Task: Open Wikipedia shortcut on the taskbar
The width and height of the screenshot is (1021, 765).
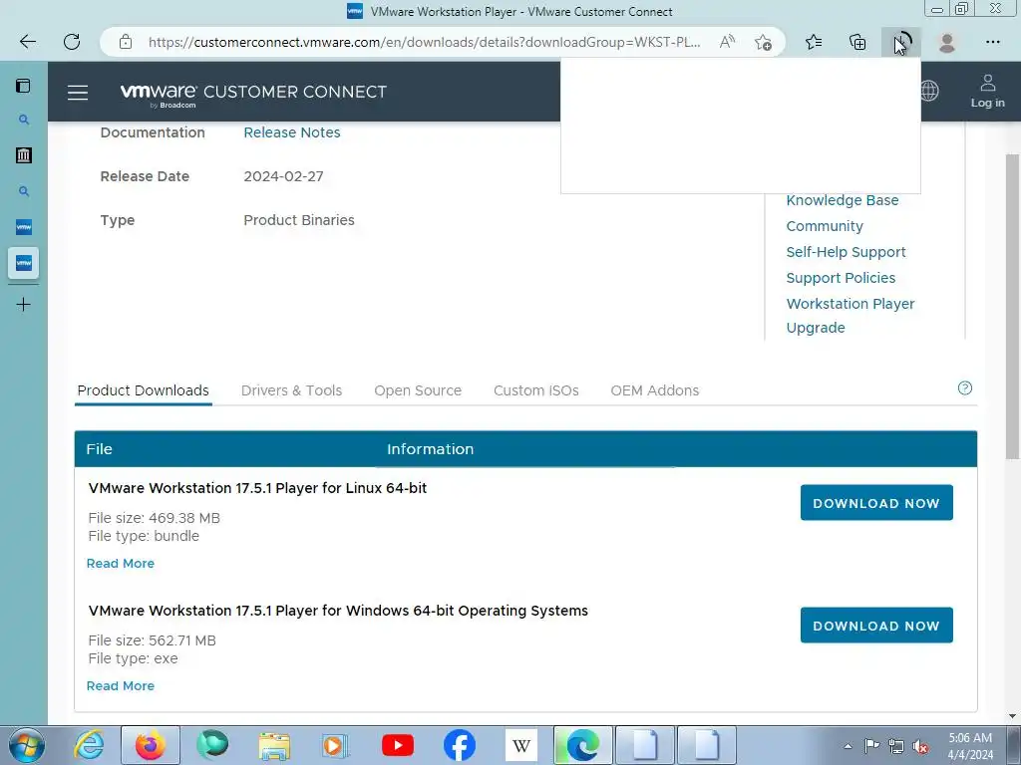Action: pyautogui.click(x=520, y=745)
